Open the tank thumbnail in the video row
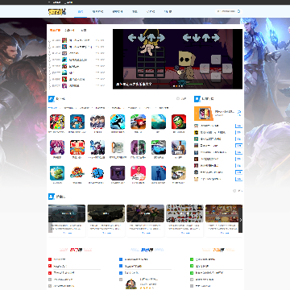Image resolution: width=290 pixels, height=290 pixels. (x=106, y=213)
